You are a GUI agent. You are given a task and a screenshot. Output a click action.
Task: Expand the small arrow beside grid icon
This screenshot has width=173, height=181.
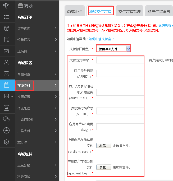point(12,96)
